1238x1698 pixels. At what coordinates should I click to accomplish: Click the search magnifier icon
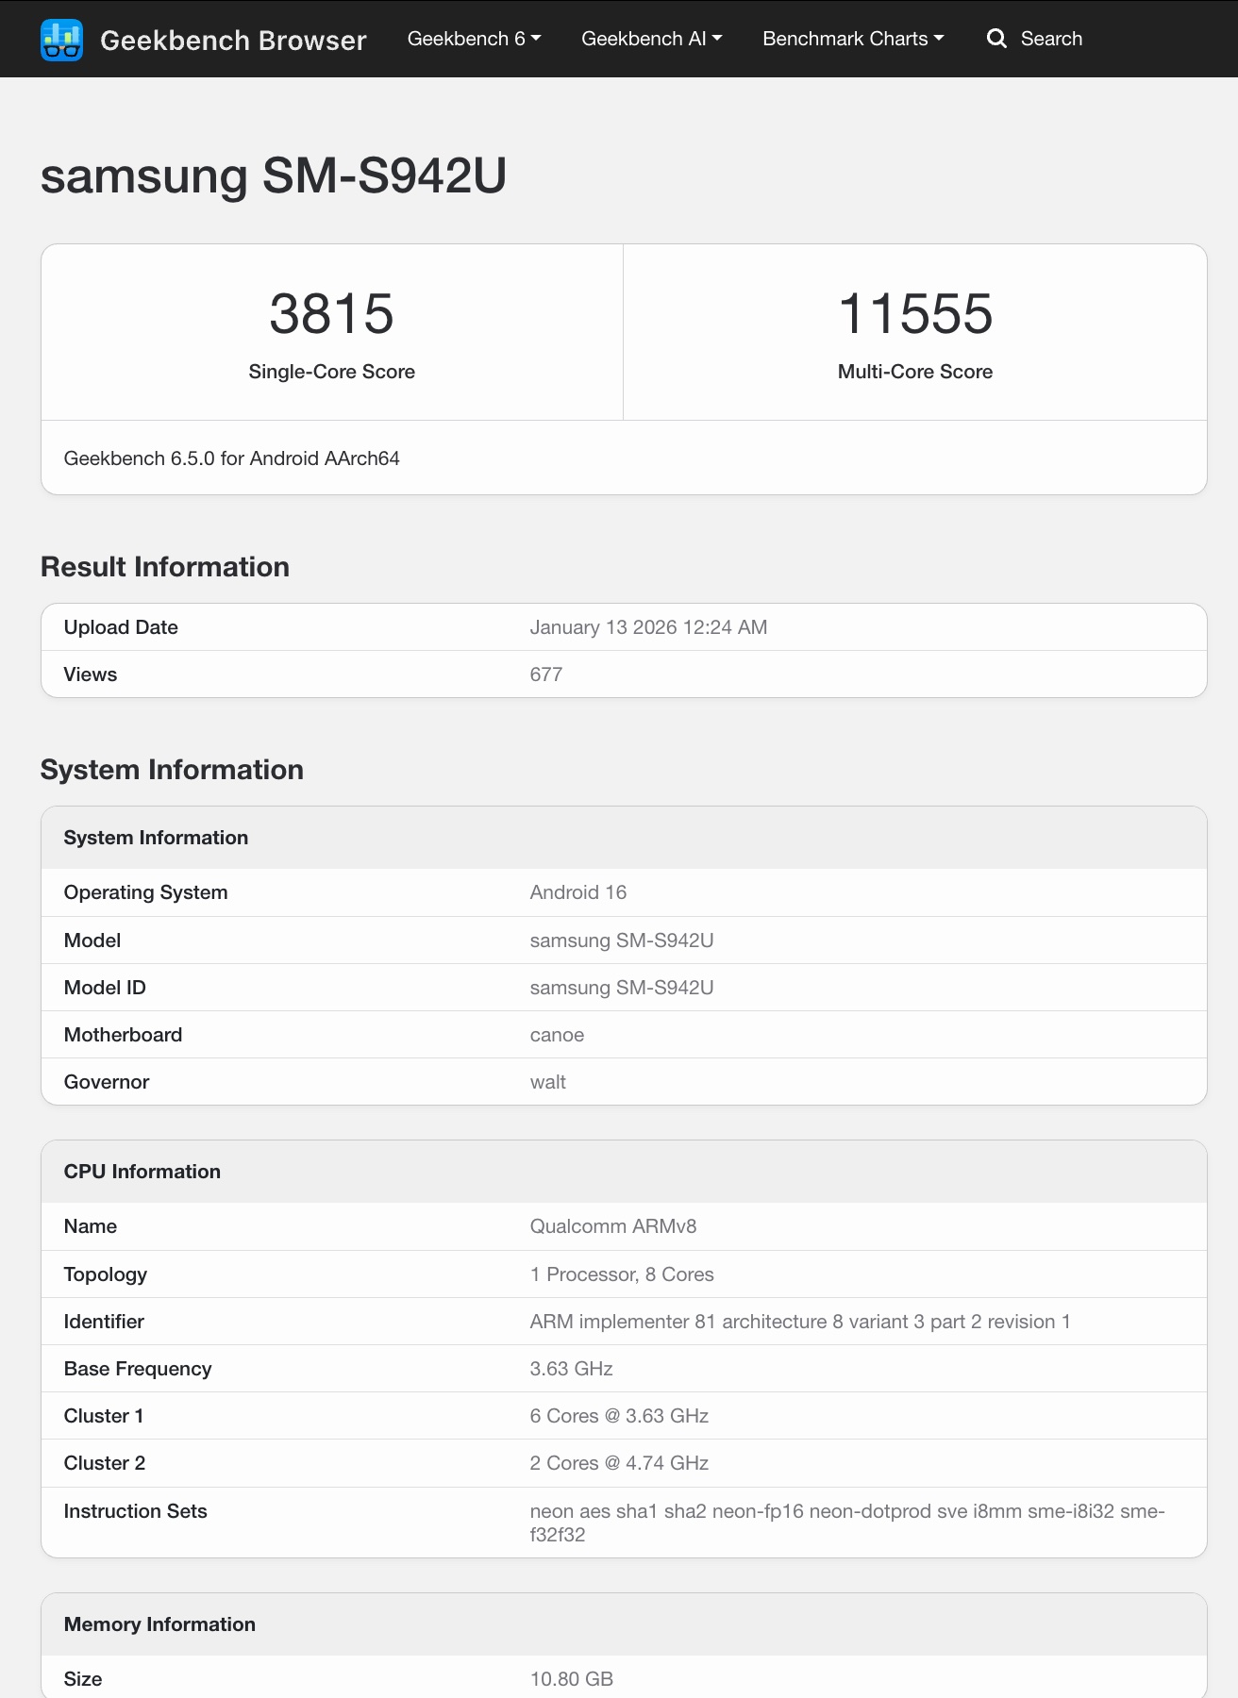(x=996, y=39)
